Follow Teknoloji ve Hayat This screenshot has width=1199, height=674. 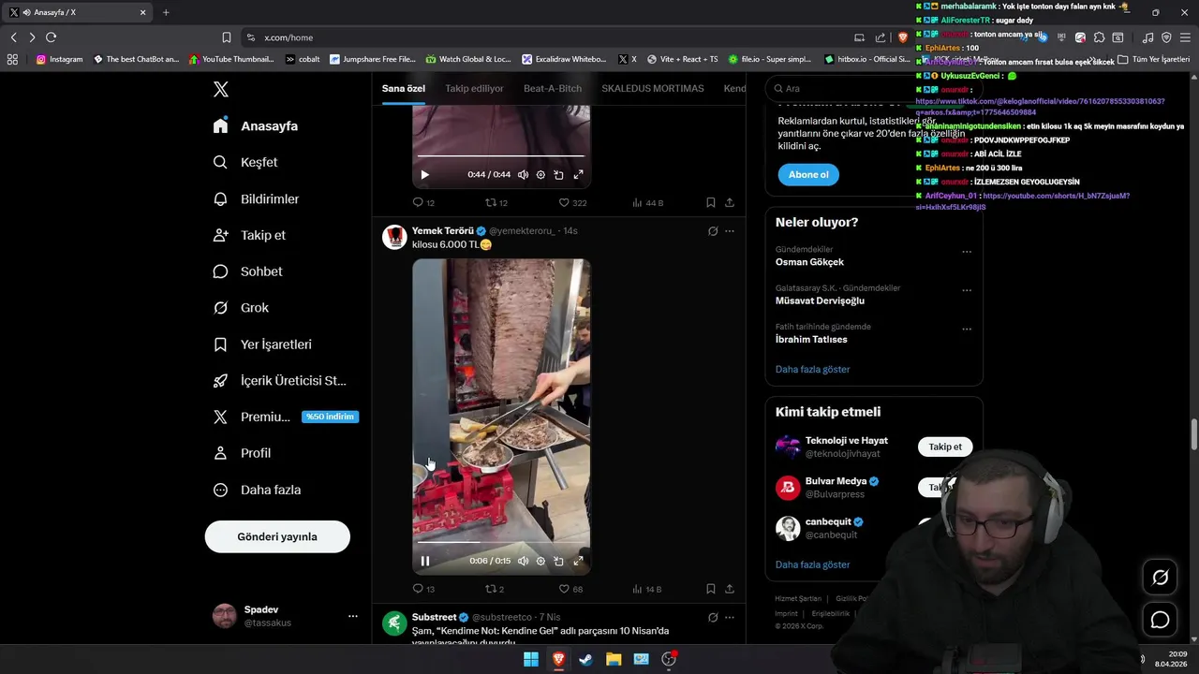click(x=945, y=447)
